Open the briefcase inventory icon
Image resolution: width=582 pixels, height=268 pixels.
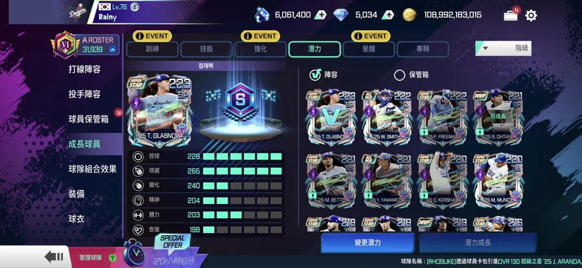pyautogui.click(x=511, y=15)
